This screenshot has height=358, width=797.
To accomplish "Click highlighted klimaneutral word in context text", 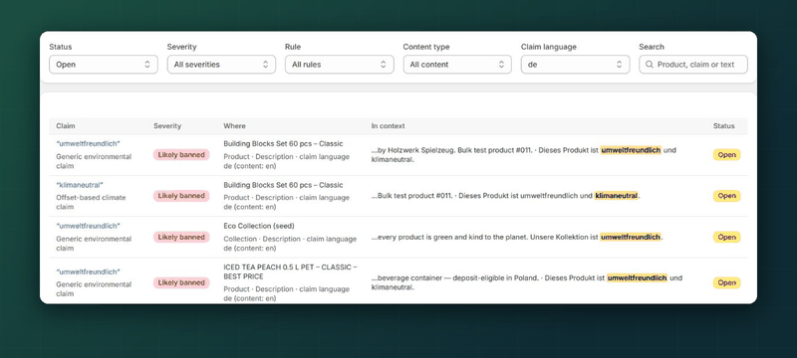I will point(616,196).
